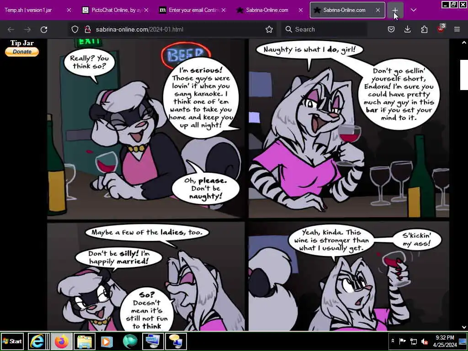The width and height of the screenshot is (468, 351).
Task: Go forward to the next page
Action: (27, 29)
